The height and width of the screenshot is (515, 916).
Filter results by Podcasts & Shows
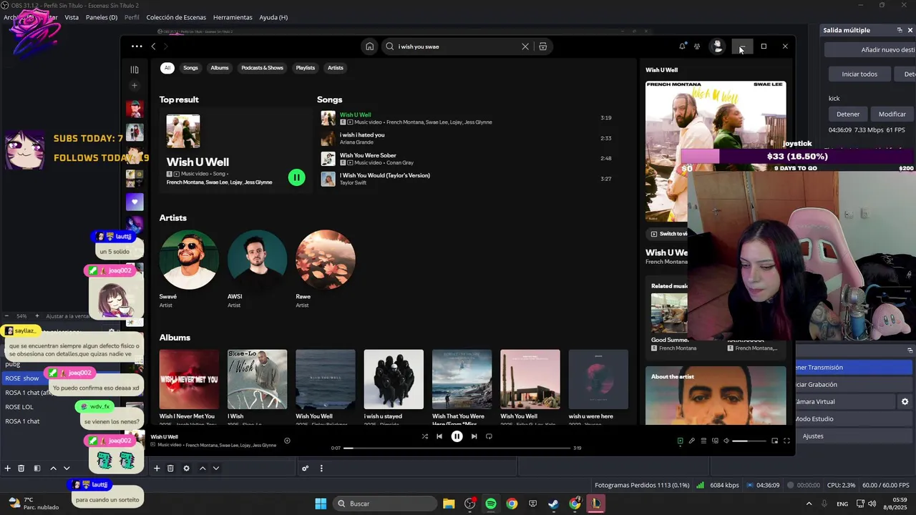pos(262,68)
